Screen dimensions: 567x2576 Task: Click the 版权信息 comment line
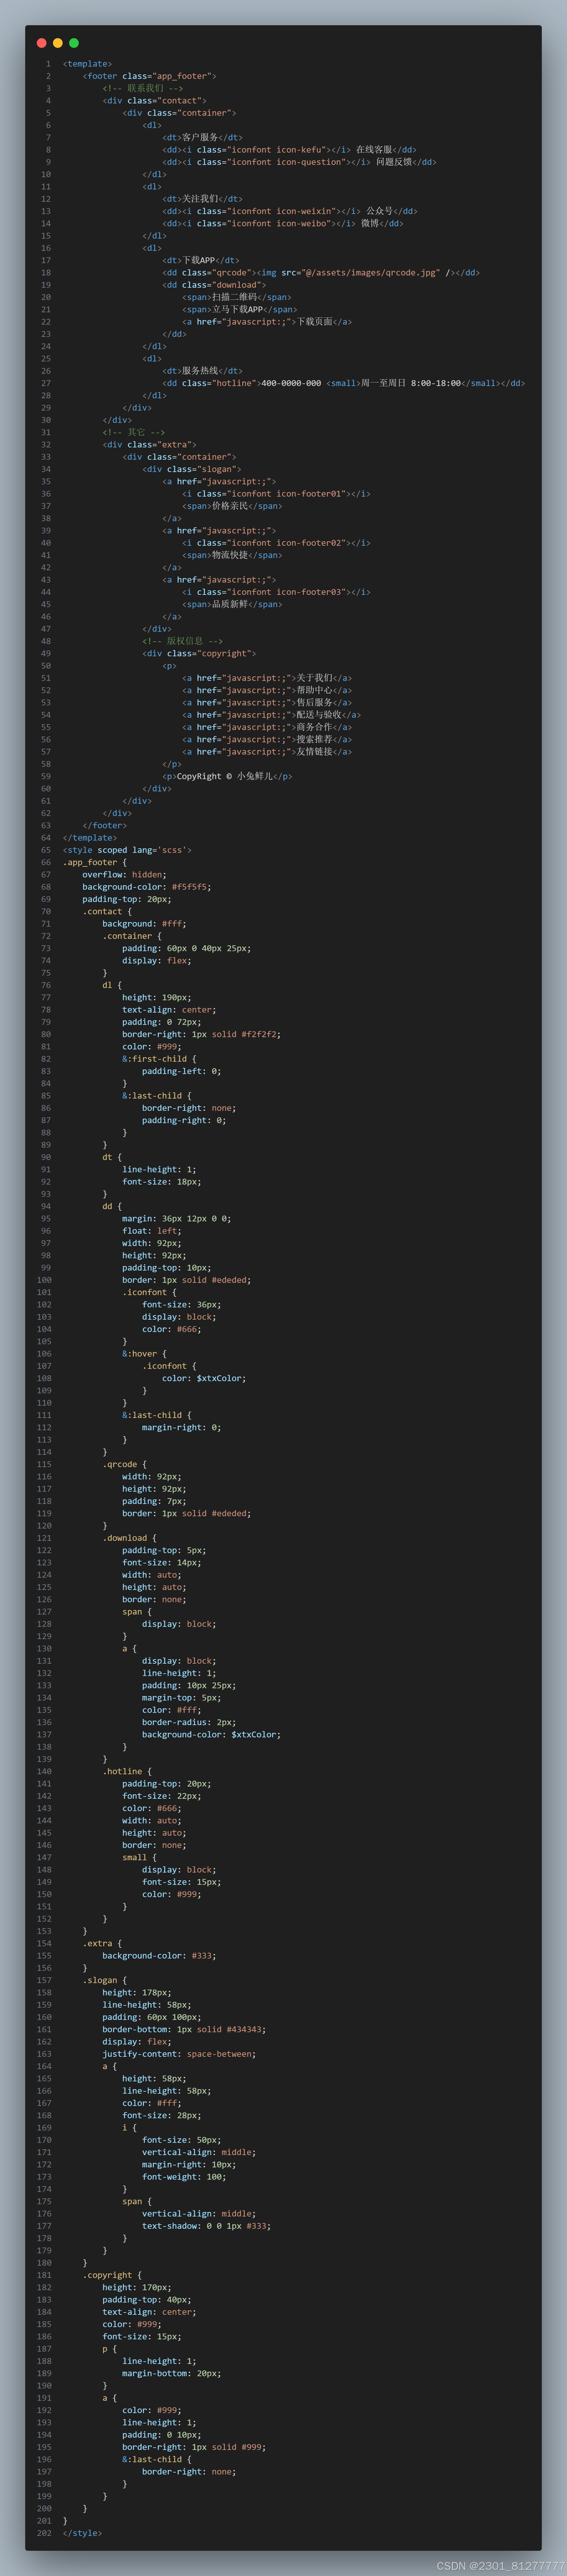[x=183, y=641]
